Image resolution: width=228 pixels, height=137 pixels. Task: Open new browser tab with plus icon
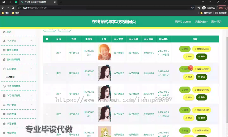61,2
